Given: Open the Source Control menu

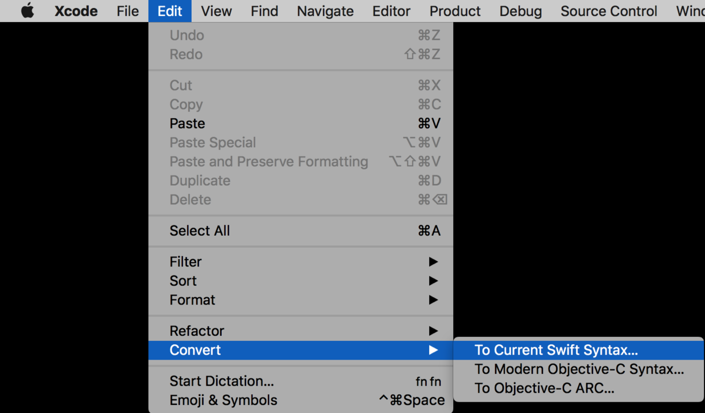Looking at the screenshot, I should (x=608, y=11).
